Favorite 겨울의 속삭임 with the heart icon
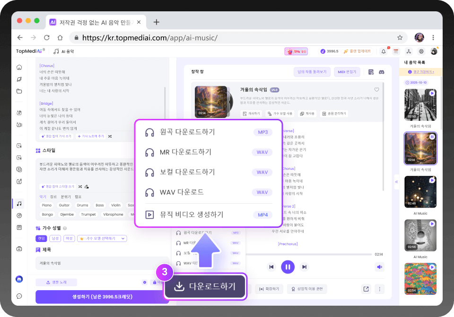 coord(376,89)
